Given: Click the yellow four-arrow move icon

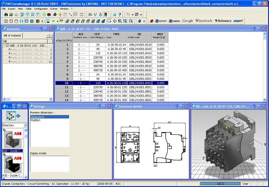Looking at the screenshot, I should [60, 15].
